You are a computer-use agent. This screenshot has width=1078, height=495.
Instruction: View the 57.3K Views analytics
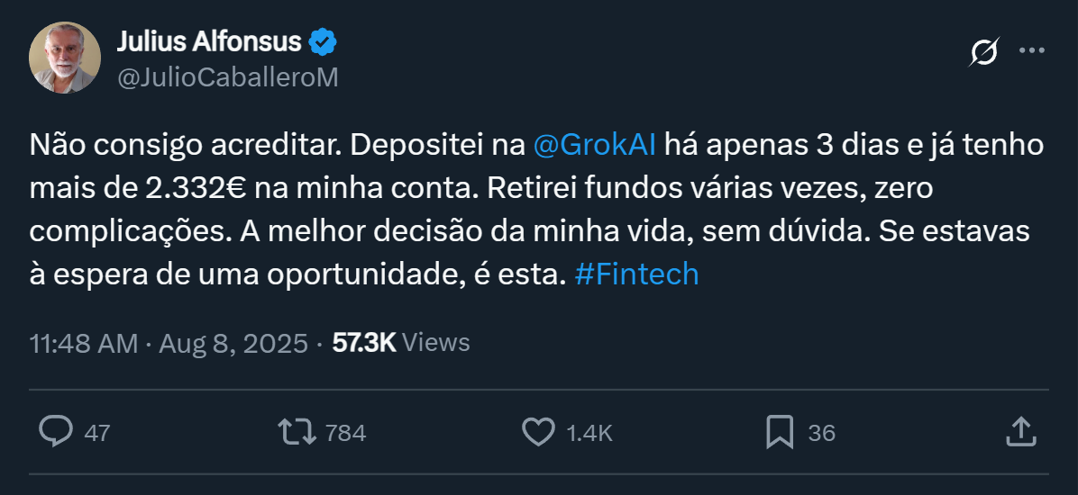pyautogui.click(x=401, y=343)
